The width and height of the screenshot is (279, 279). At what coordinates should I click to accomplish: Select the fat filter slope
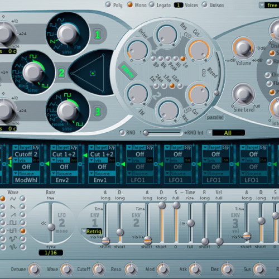[156, 86]
